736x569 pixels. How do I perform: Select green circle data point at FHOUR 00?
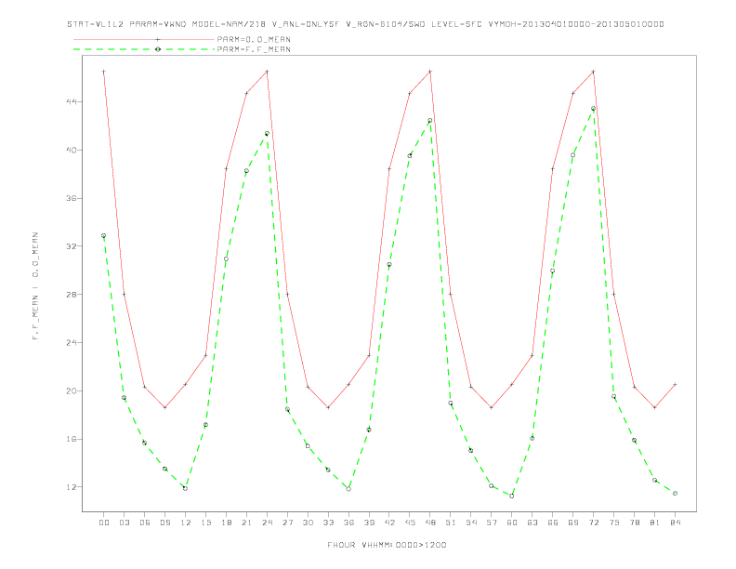104,235
